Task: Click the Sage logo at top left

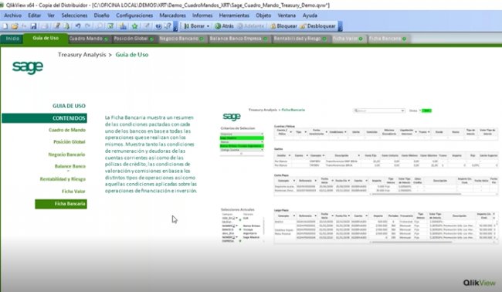Action: pos(28,67)
